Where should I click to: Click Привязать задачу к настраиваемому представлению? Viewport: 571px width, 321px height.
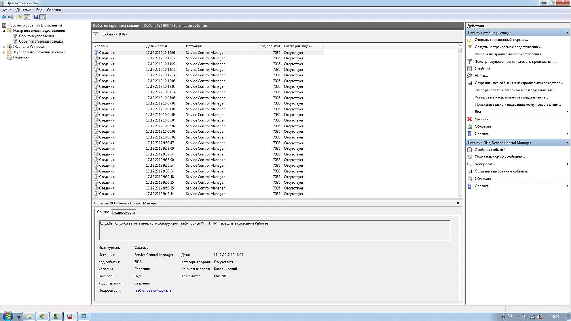[x=518, y=104]
